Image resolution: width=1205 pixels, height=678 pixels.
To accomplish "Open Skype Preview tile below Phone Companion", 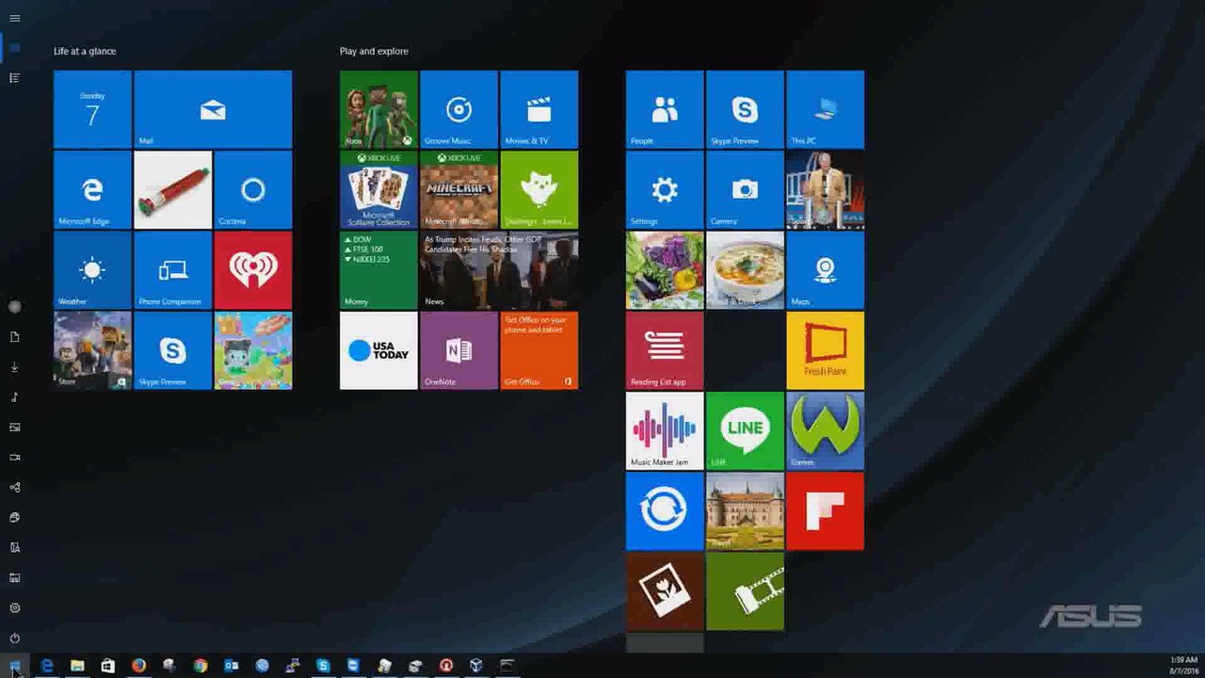I will tap(173, 350).
